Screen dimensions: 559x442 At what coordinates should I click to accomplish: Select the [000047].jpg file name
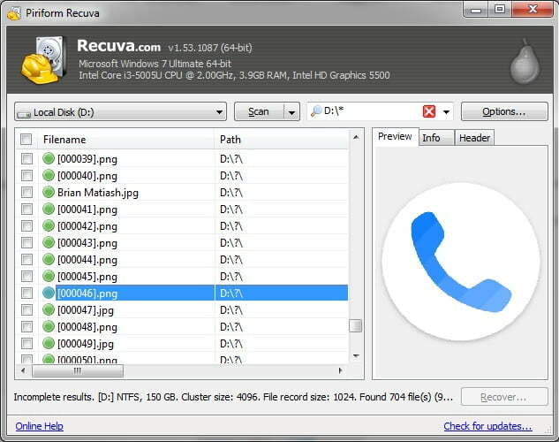pos(86,310)
